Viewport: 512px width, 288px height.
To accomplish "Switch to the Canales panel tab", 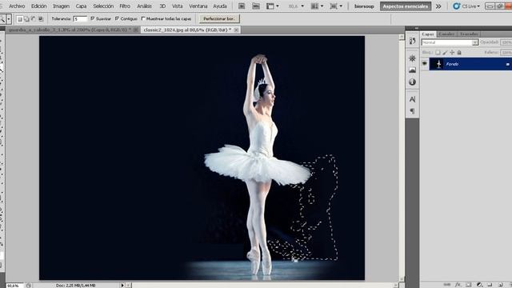I will click(x=446, y=34).
